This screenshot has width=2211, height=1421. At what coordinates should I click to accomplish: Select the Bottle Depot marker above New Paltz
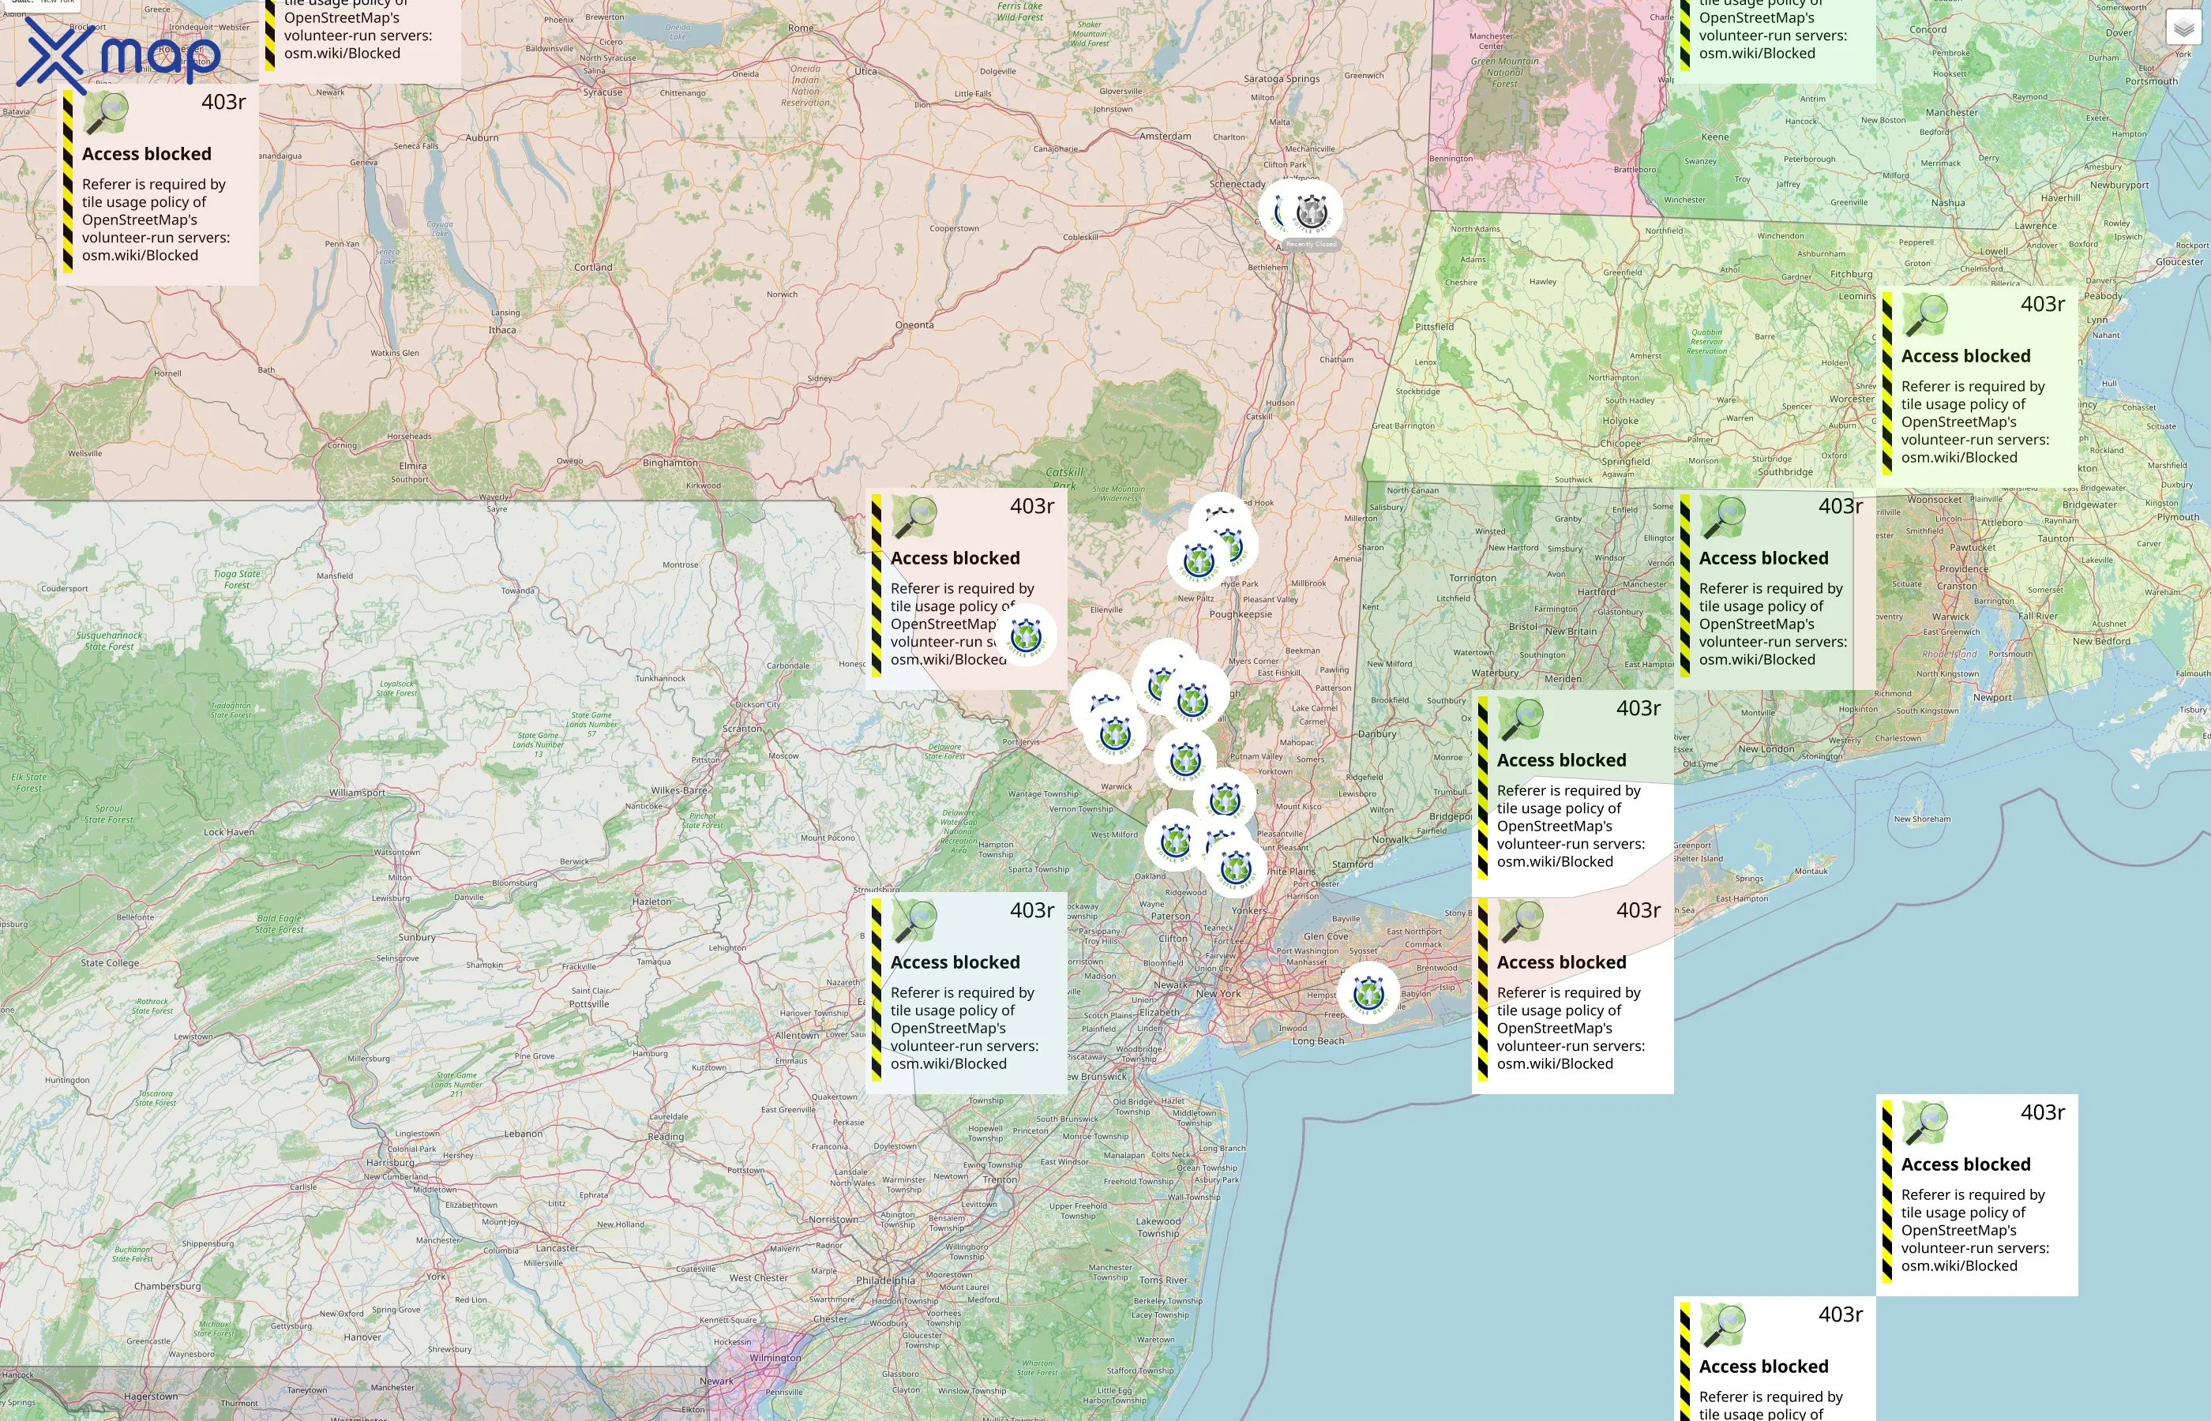[1199, 559]
